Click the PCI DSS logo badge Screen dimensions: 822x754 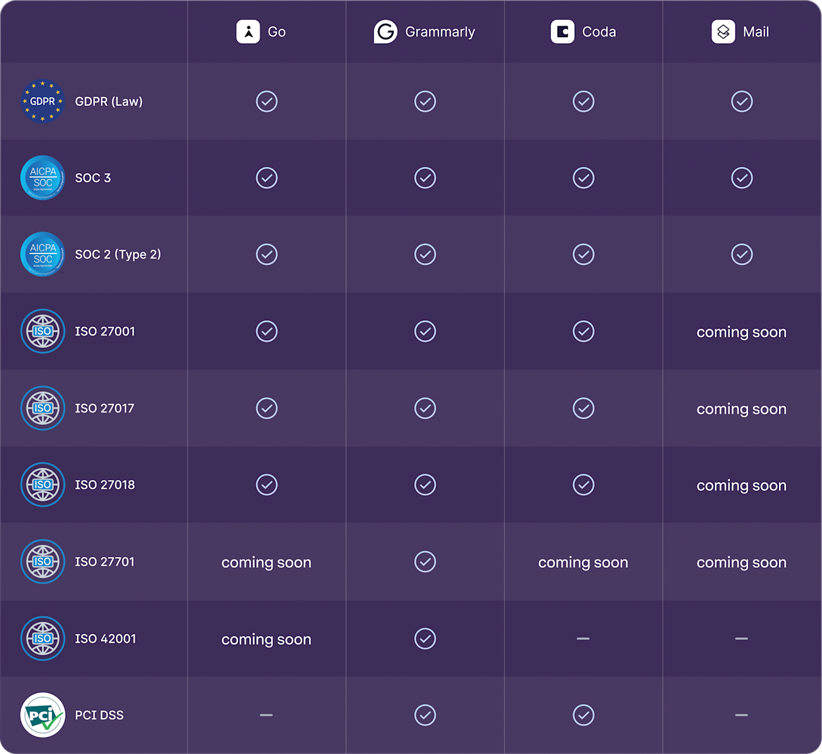[42, 715]
